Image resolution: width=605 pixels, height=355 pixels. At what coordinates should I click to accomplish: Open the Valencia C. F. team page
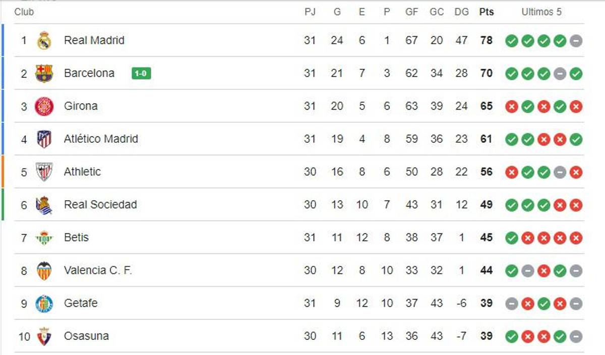[x=97, y=270]
